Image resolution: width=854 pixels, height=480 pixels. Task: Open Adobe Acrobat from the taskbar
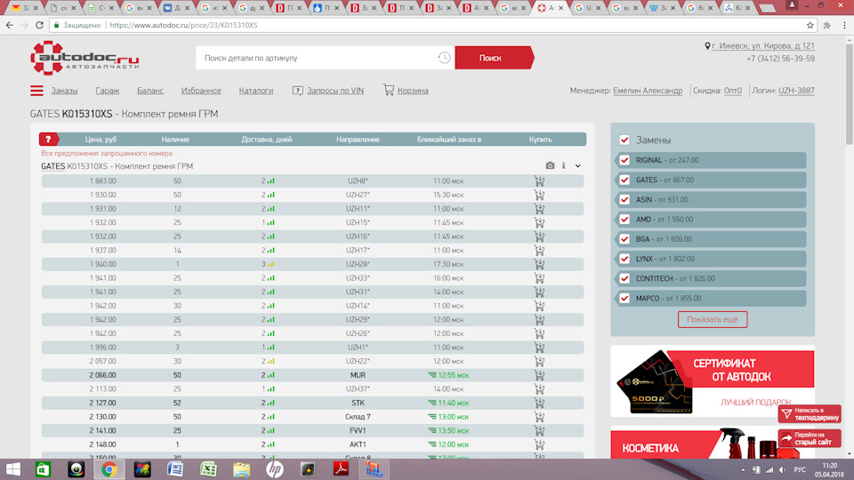coord(341,469)
